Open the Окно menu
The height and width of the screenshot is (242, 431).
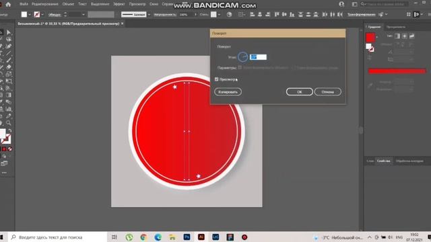coord(154,4)
